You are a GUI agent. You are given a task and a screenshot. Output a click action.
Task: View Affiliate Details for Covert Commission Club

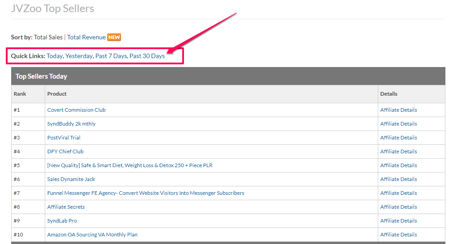click(x=398, y=110)
